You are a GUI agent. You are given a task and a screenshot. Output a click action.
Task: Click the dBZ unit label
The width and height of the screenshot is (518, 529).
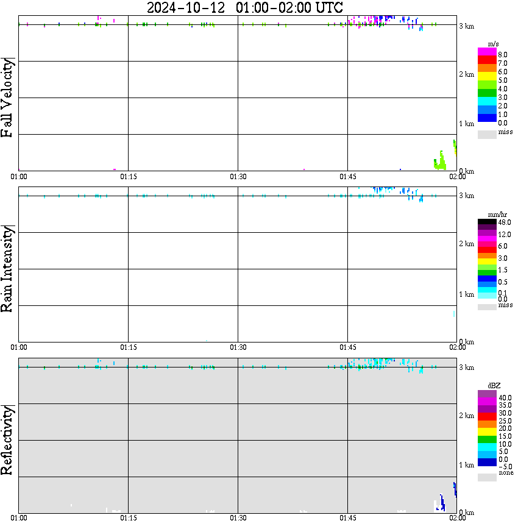click(x=494, y=386)
